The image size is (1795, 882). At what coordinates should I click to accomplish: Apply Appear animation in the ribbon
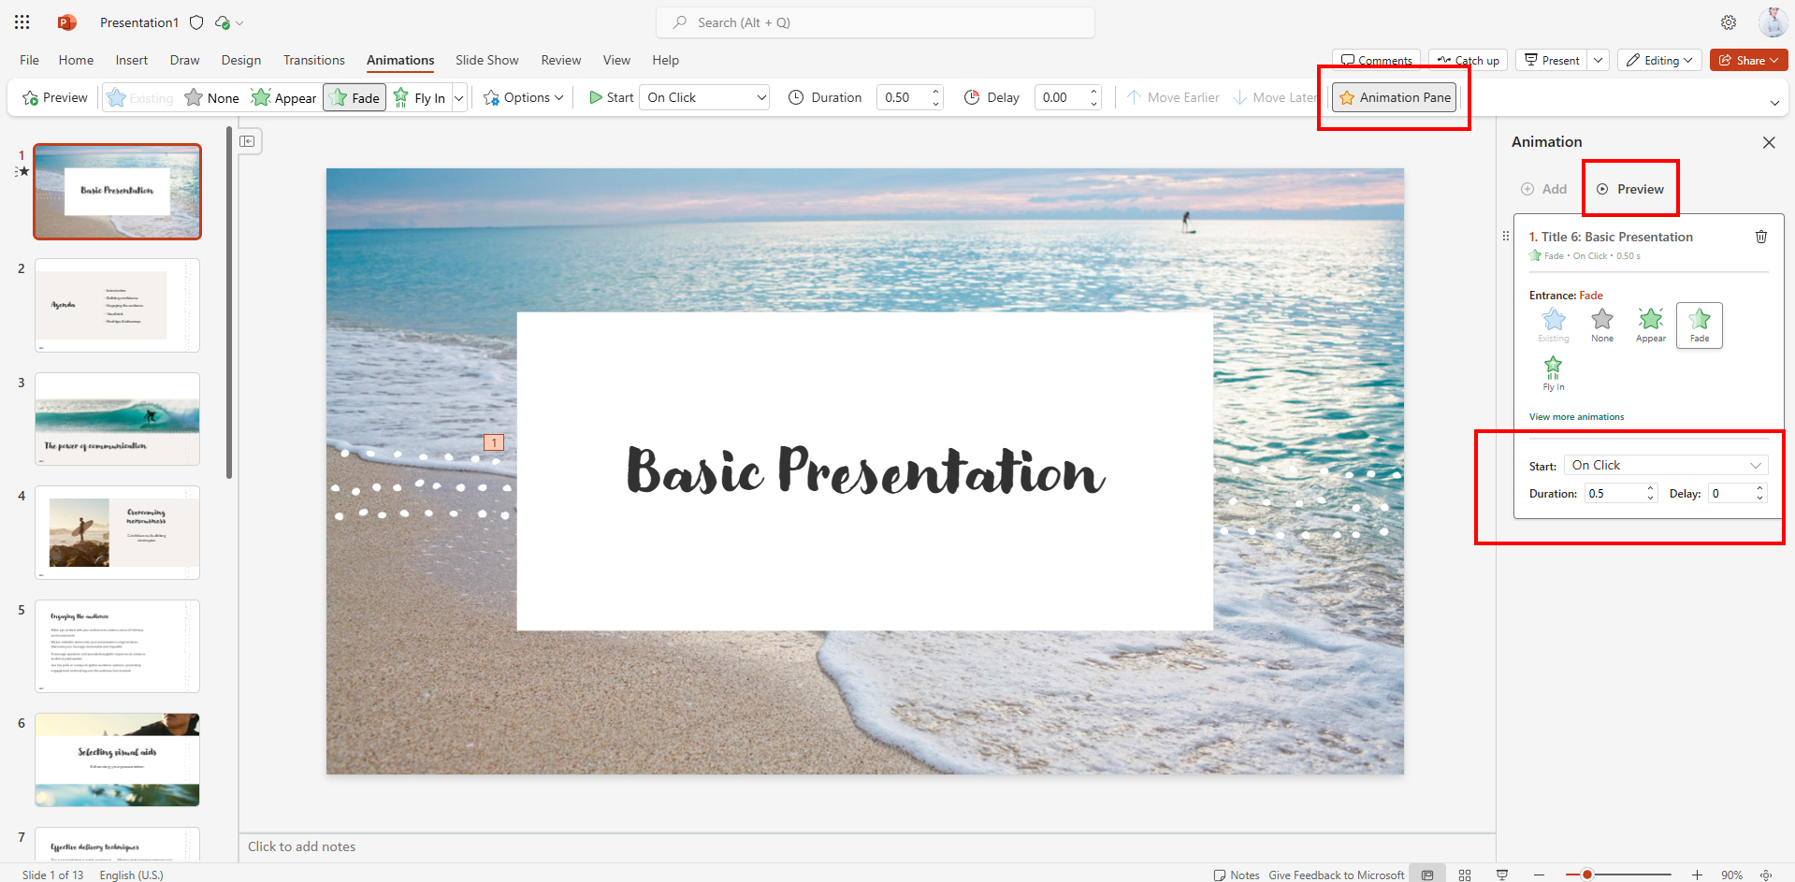[x=284, y=97]
